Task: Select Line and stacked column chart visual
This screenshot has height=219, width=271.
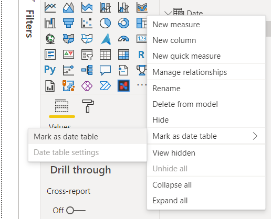Action: (105, 7)
